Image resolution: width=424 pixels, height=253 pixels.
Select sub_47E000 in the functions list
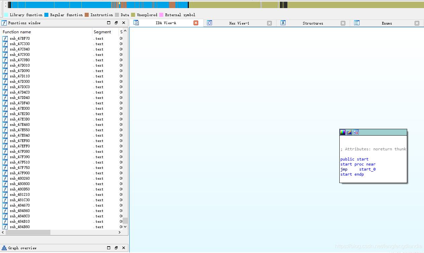pyautogui.click(x=19, y=109)
